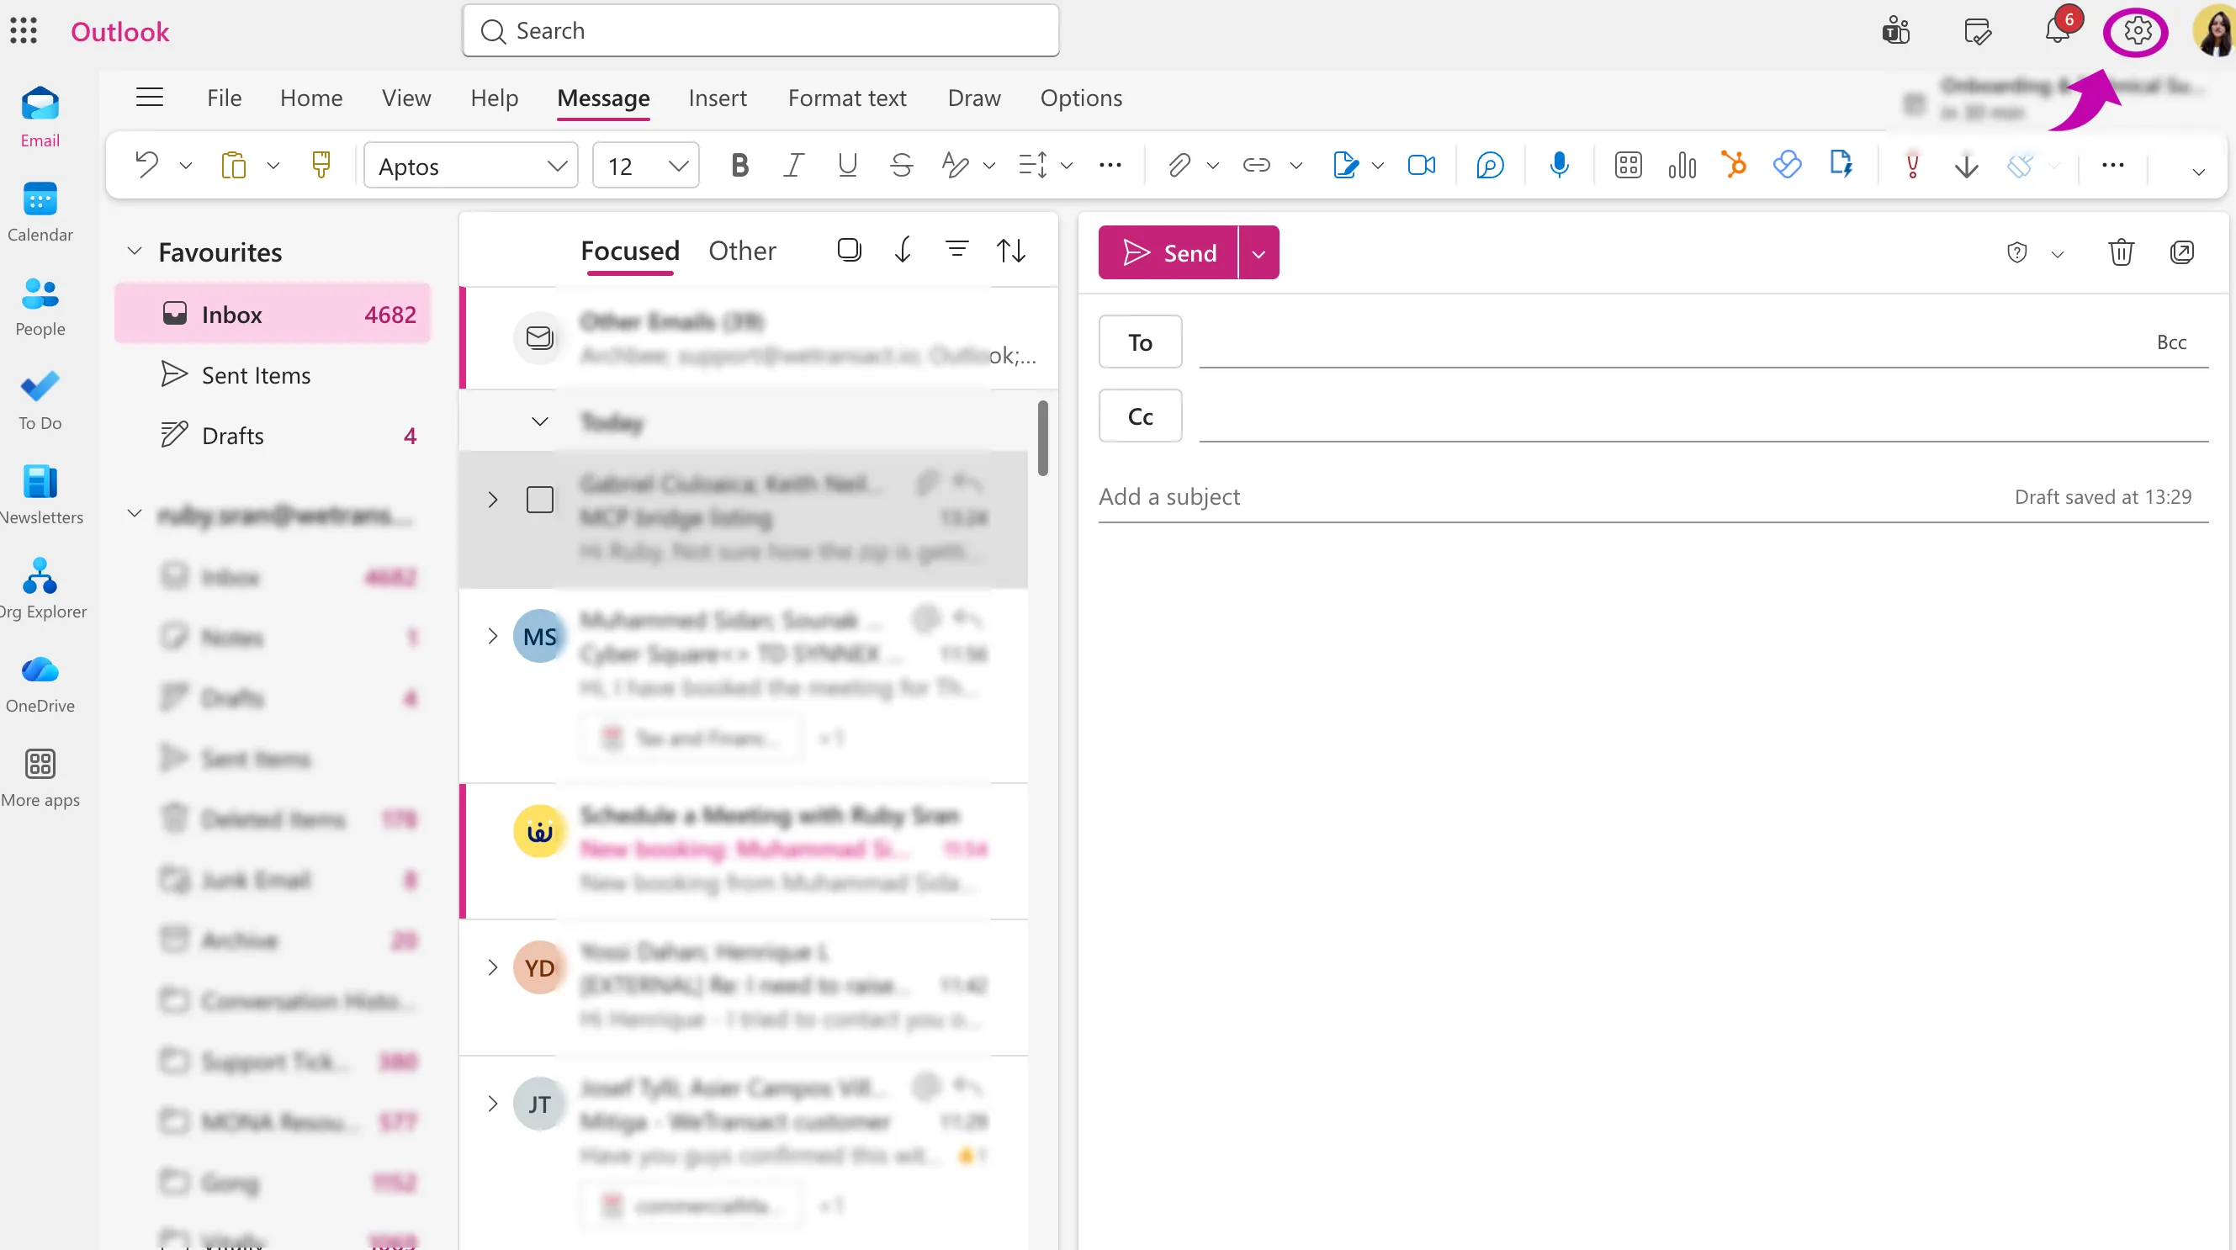Switch to the View tab
The width and height of the screenshot is (2236, 1250).
tap(406, 98)
